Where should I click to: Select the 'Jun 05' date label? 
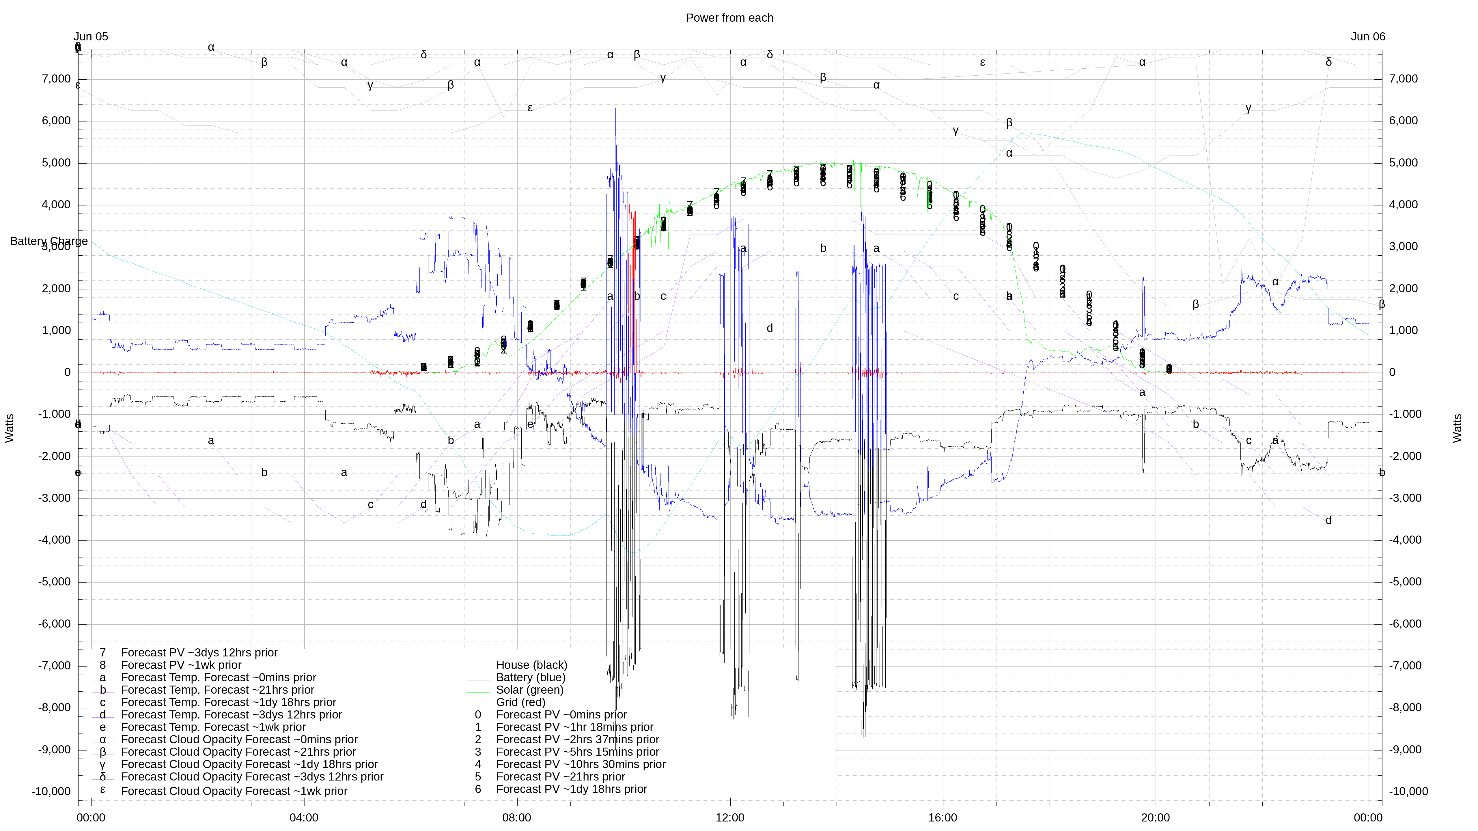point(91,37)
